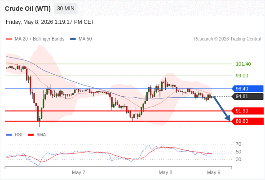Click the 89.80 red support price tag

tap(247, 121)
